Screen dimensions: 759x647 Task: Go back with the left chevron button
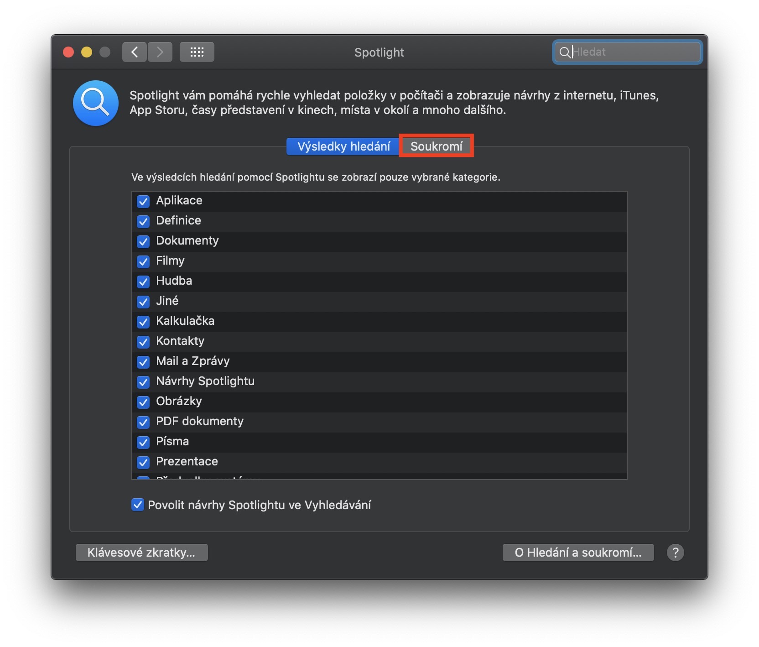pyautogui.click(x=135, y=52)
